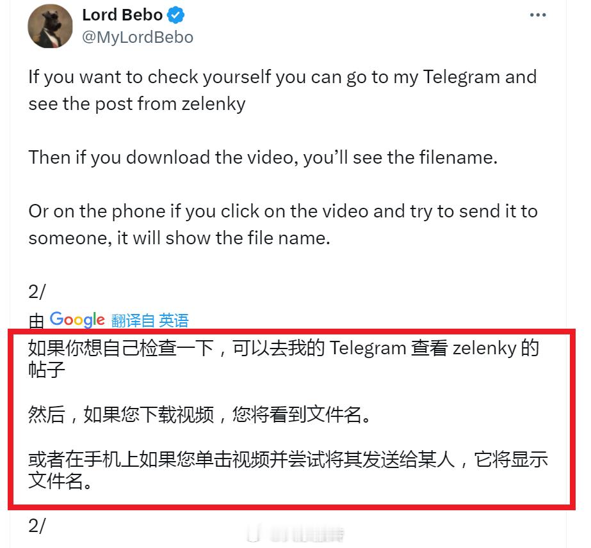The height and width of the screenshot is (548, 591).
Task: Click the 由 character before Google logo
Action: [36, 322]
